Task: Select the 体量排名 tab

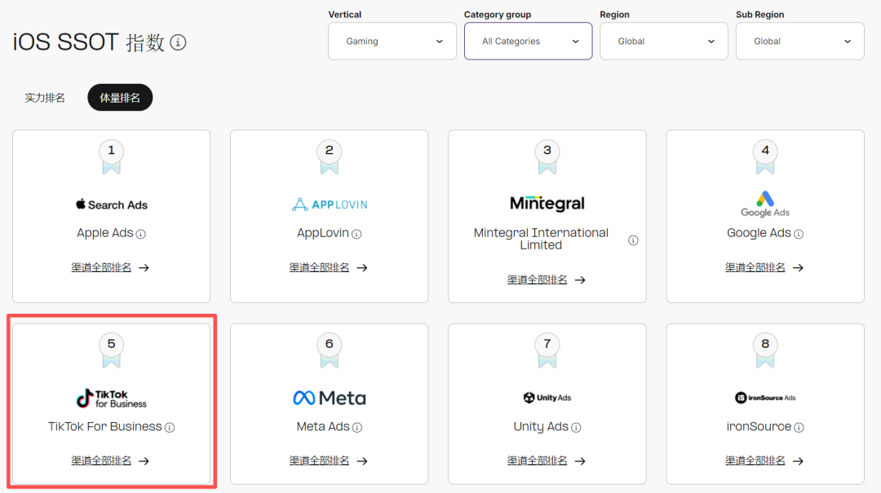Action: 120,98
